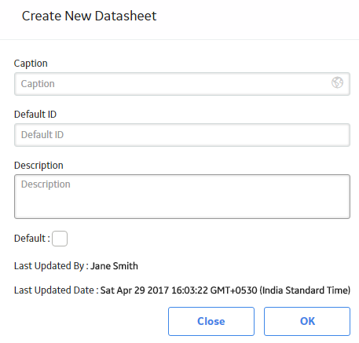Focus the Caption text input

tap(182, 84)
